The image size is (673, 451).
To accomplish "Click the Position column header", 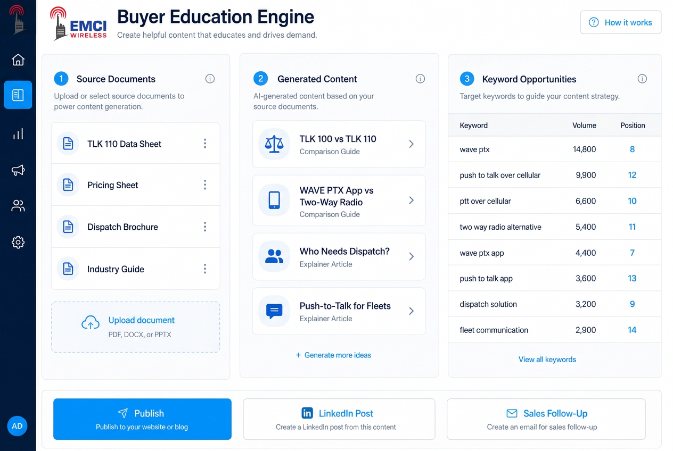I will pos(633,126).
